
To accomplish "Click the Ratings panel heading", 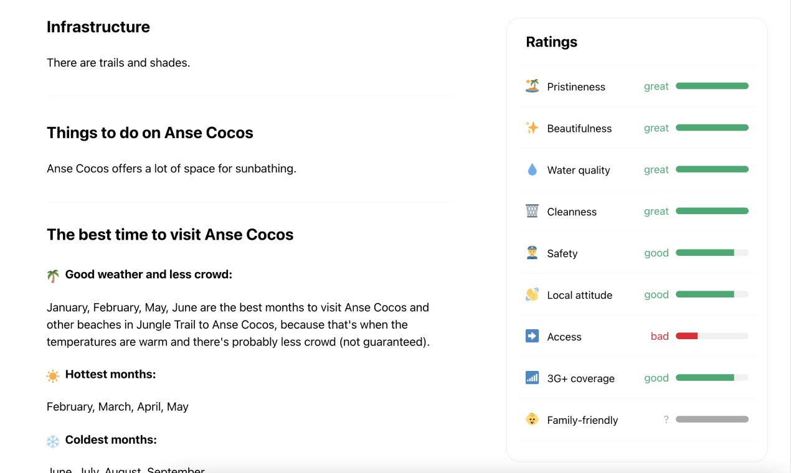I will [551, 42].
